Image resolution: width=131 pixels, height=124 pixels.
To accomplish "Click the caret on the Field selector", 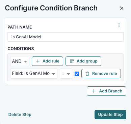I will tap(53, 74).
